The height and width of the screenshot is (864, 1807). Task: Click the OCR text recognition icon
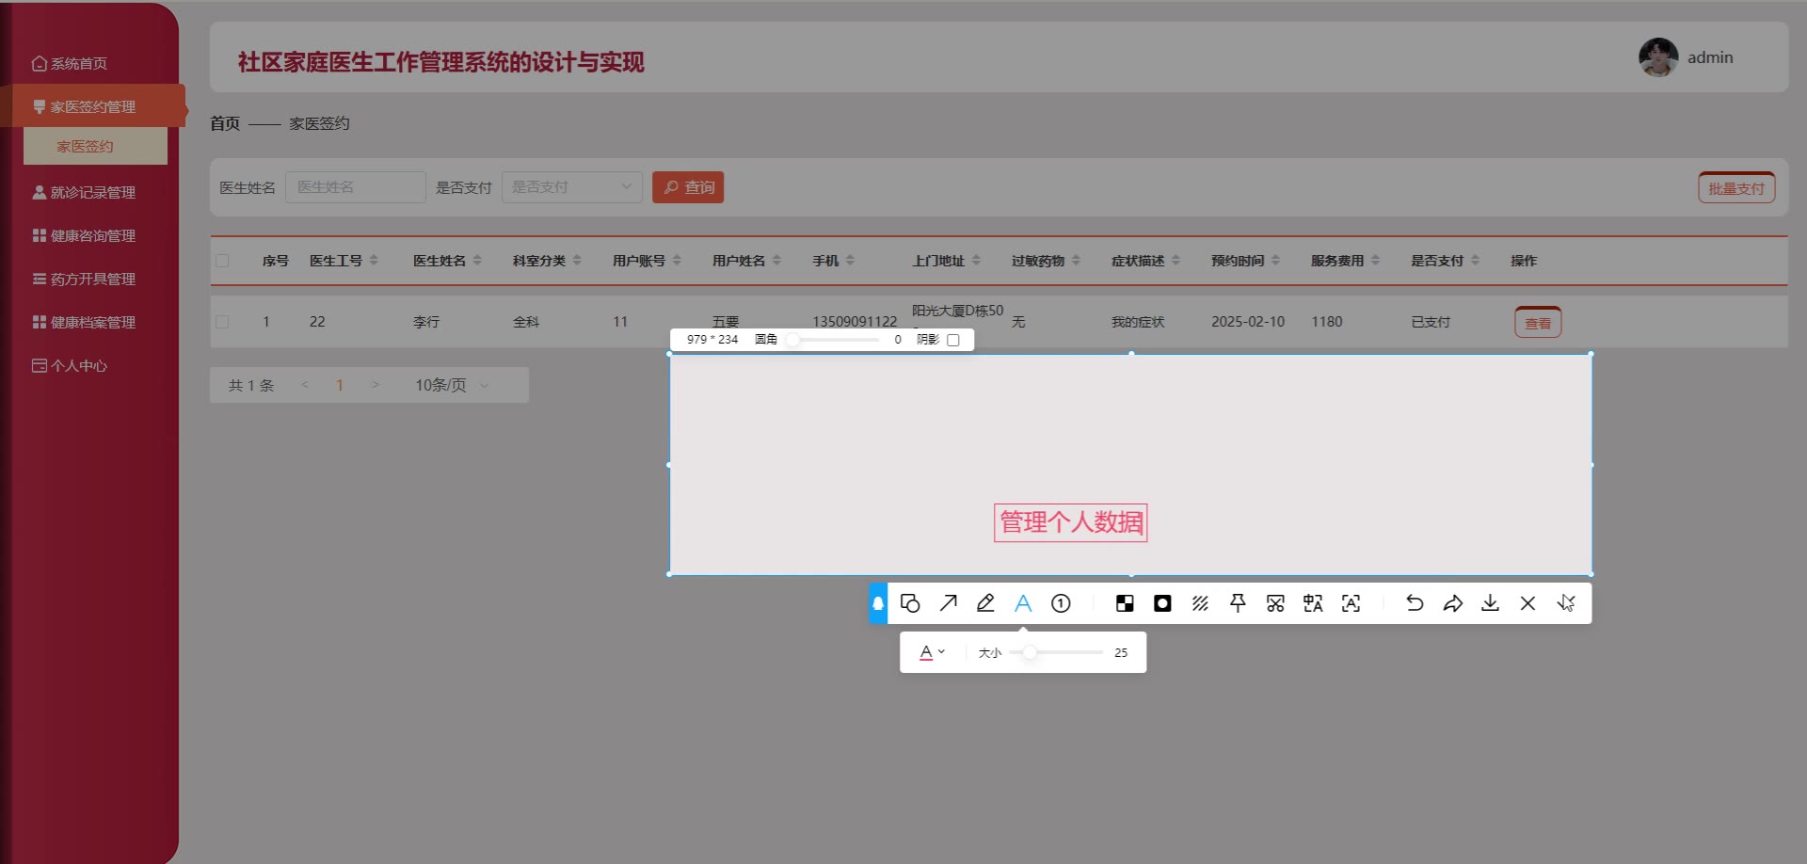[x=1351, y=603]
